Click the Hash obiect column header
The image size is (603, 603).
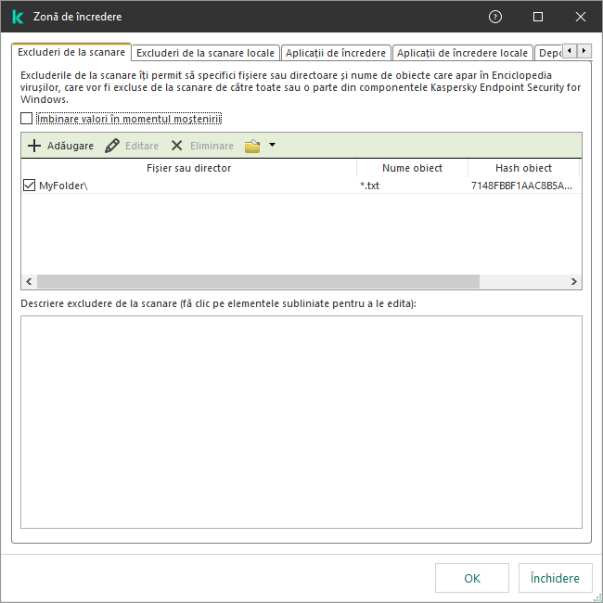(523, 168)
